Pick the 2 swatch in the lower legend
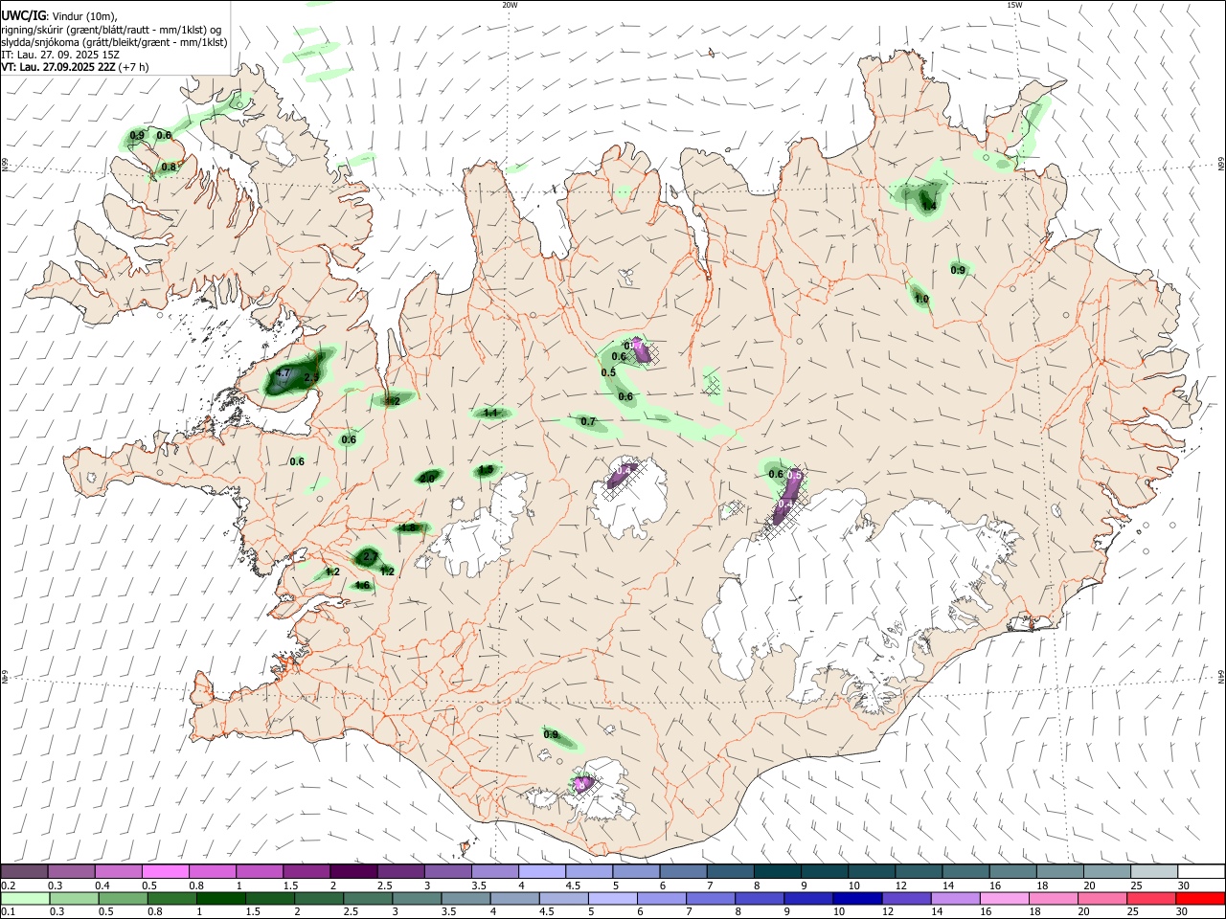The width and height of the screenshot is (1226, 919). (x=318, y=898)
